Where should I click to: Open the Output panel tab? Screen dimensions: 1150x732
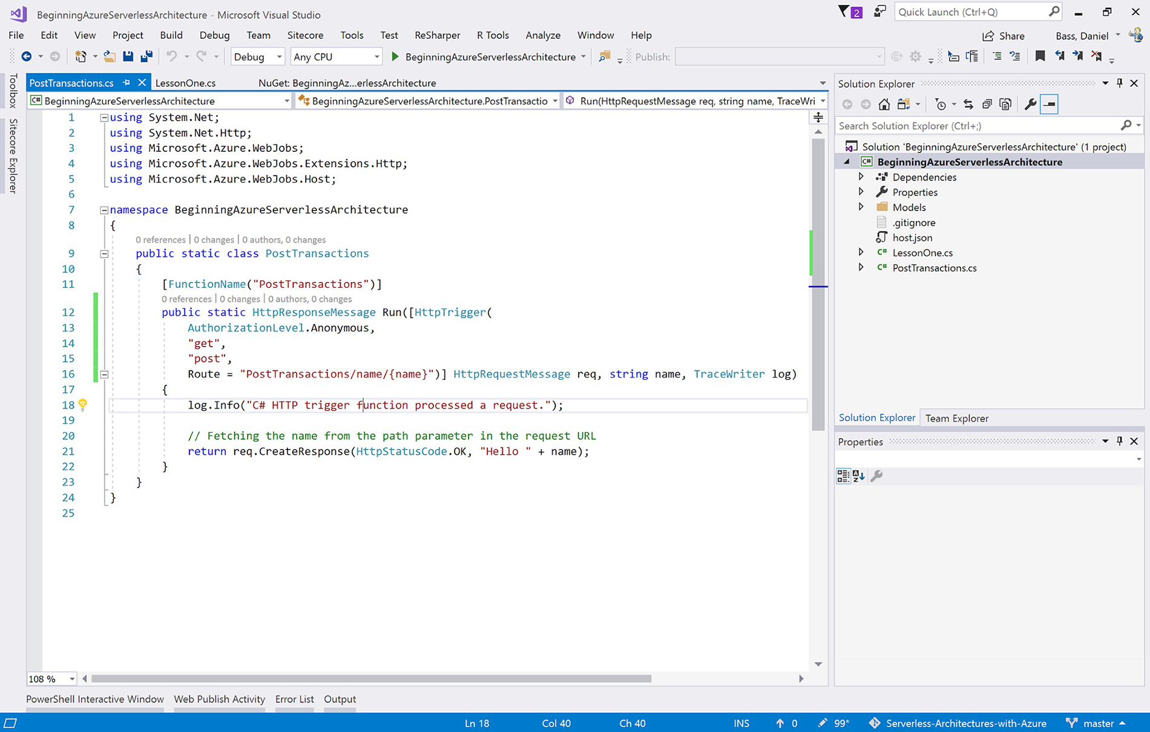(x=340, y=699)
